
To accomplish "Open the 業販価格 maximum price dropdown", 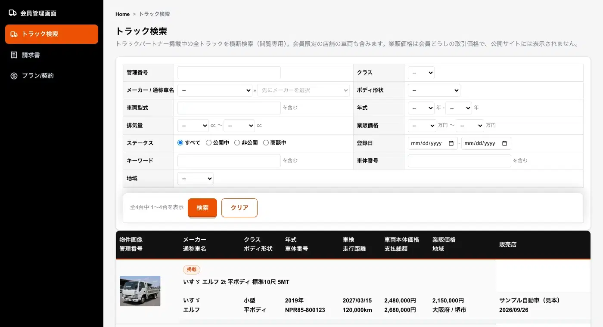I will [x=470, y=126].
